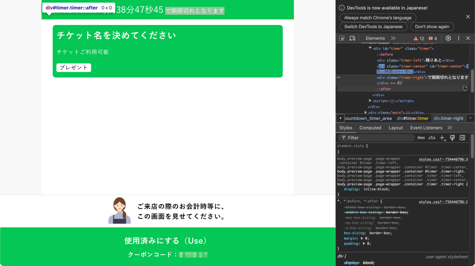The image size is (475, 266).
Task: Click the element.style rule block
Action: point(403,148)
